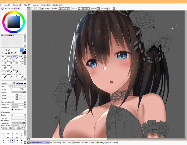Open the brush blend mode Normal dropdown
Screen dimensions: 187x145
14,83
